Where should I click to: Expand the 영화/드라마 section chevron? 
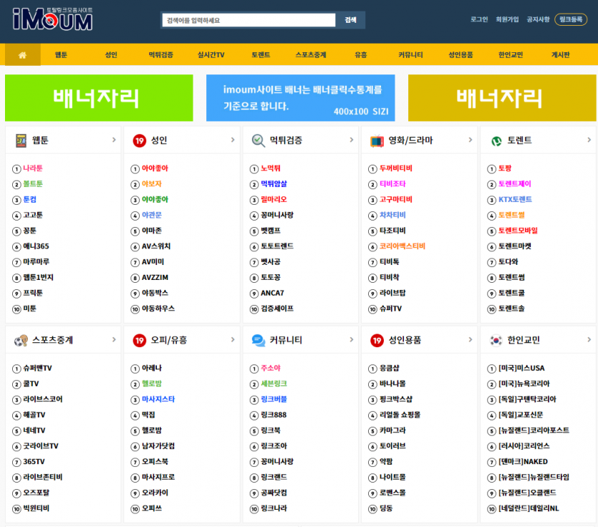pyautogui.click(x=470, y=140)
